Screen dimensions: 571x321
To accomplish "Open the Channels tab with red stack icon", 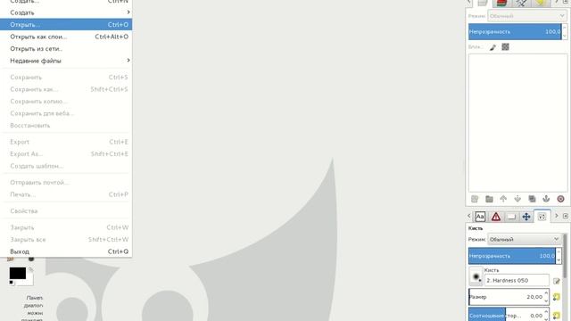I will 501,3.
